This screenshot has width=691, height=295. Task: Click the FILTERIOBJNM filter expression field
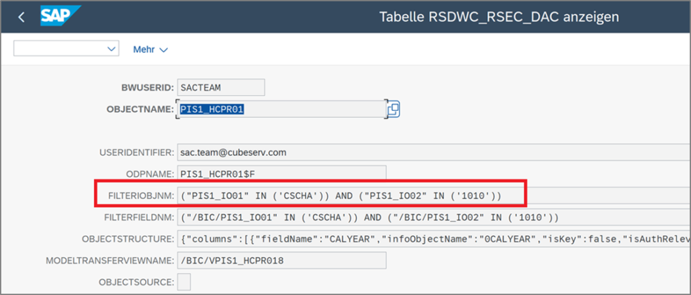pyautogui.click(x=434, y=195)
